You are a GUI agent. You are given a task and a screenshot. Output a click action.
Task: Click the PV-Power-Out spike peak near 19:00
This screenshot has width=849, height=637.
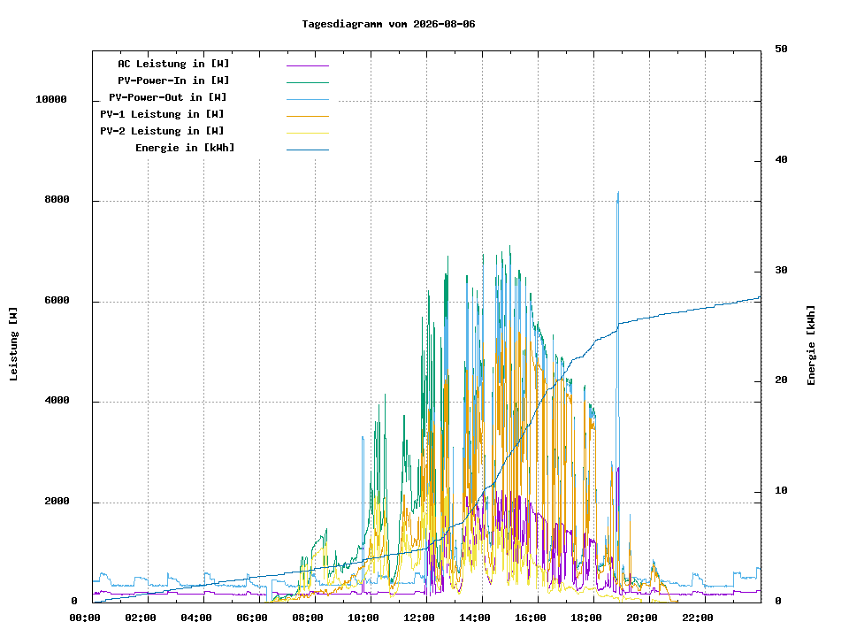coord(618,193)
